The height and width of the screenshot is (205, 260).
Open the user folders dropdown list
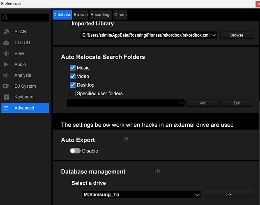(x=182, y=103)
